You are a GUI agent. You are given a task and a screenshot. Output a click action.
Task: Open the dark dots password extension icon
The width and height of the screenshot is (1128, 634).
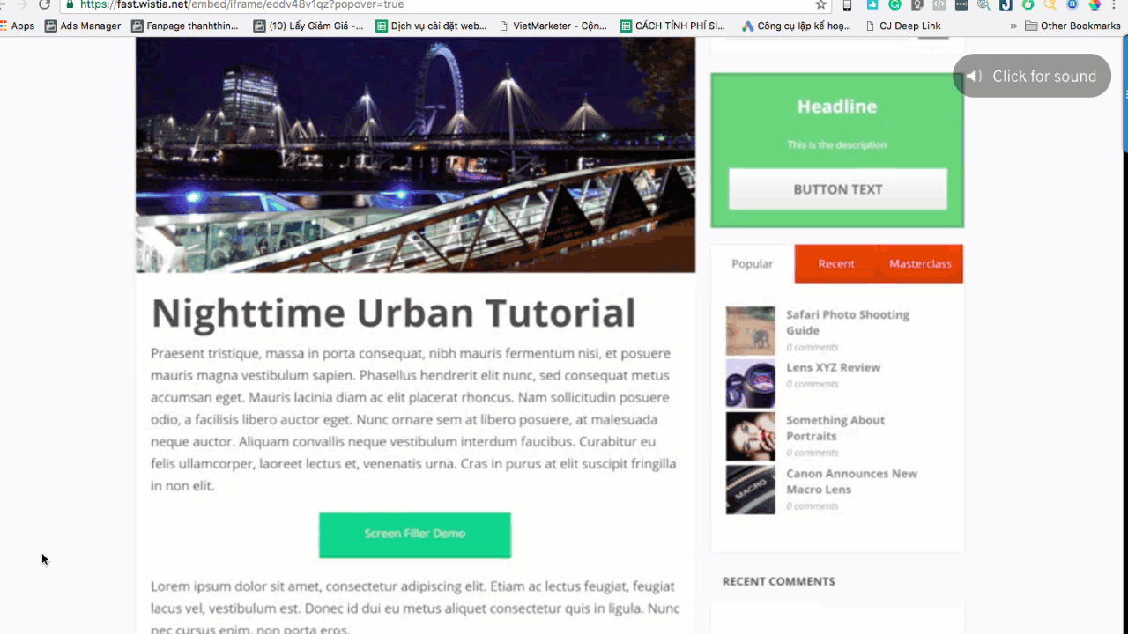click(961, 4)
